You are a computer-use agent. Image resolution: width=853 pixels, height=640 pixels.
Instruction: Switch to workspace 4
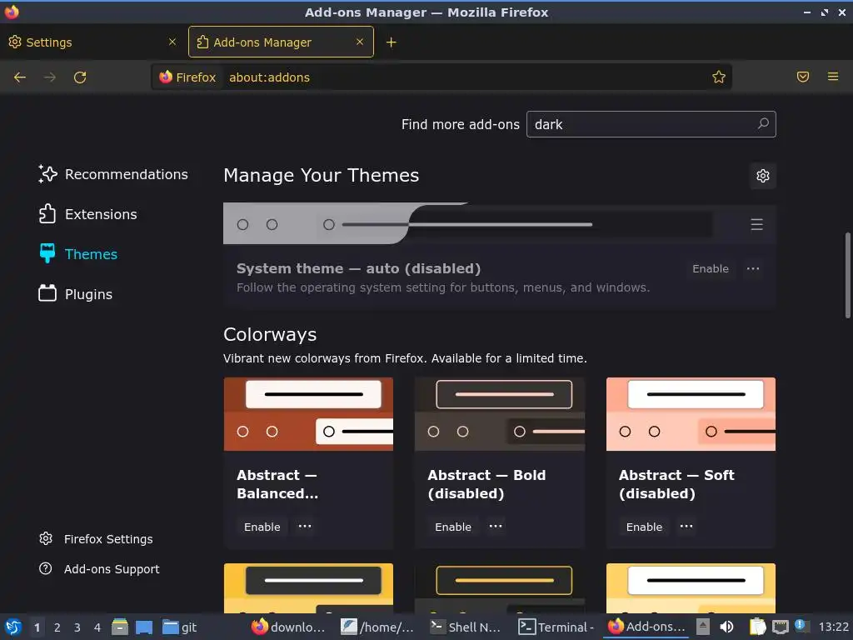click(x=97, y=627)
